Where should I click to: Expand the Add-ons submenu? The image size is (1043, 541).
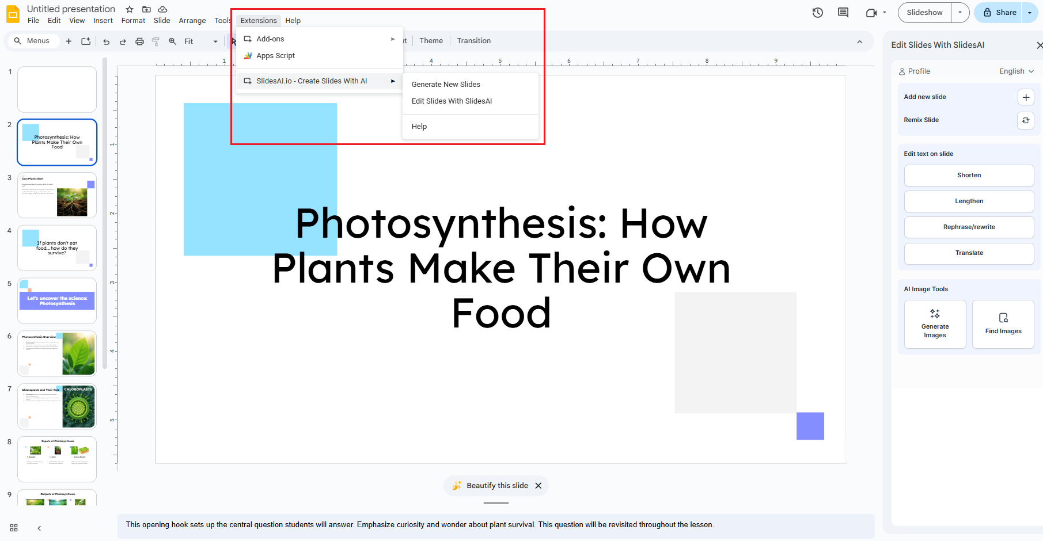point(320,39)
